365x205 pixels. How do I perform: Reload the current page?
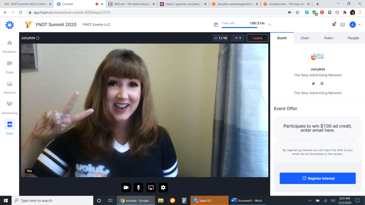21,12
